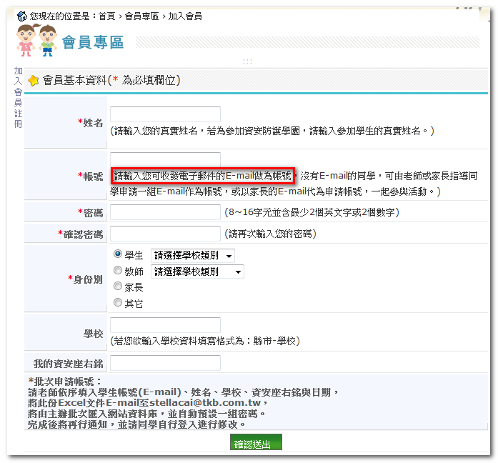
Task: Focus the 帳號 e-mail input field
Action: [165, 159]
